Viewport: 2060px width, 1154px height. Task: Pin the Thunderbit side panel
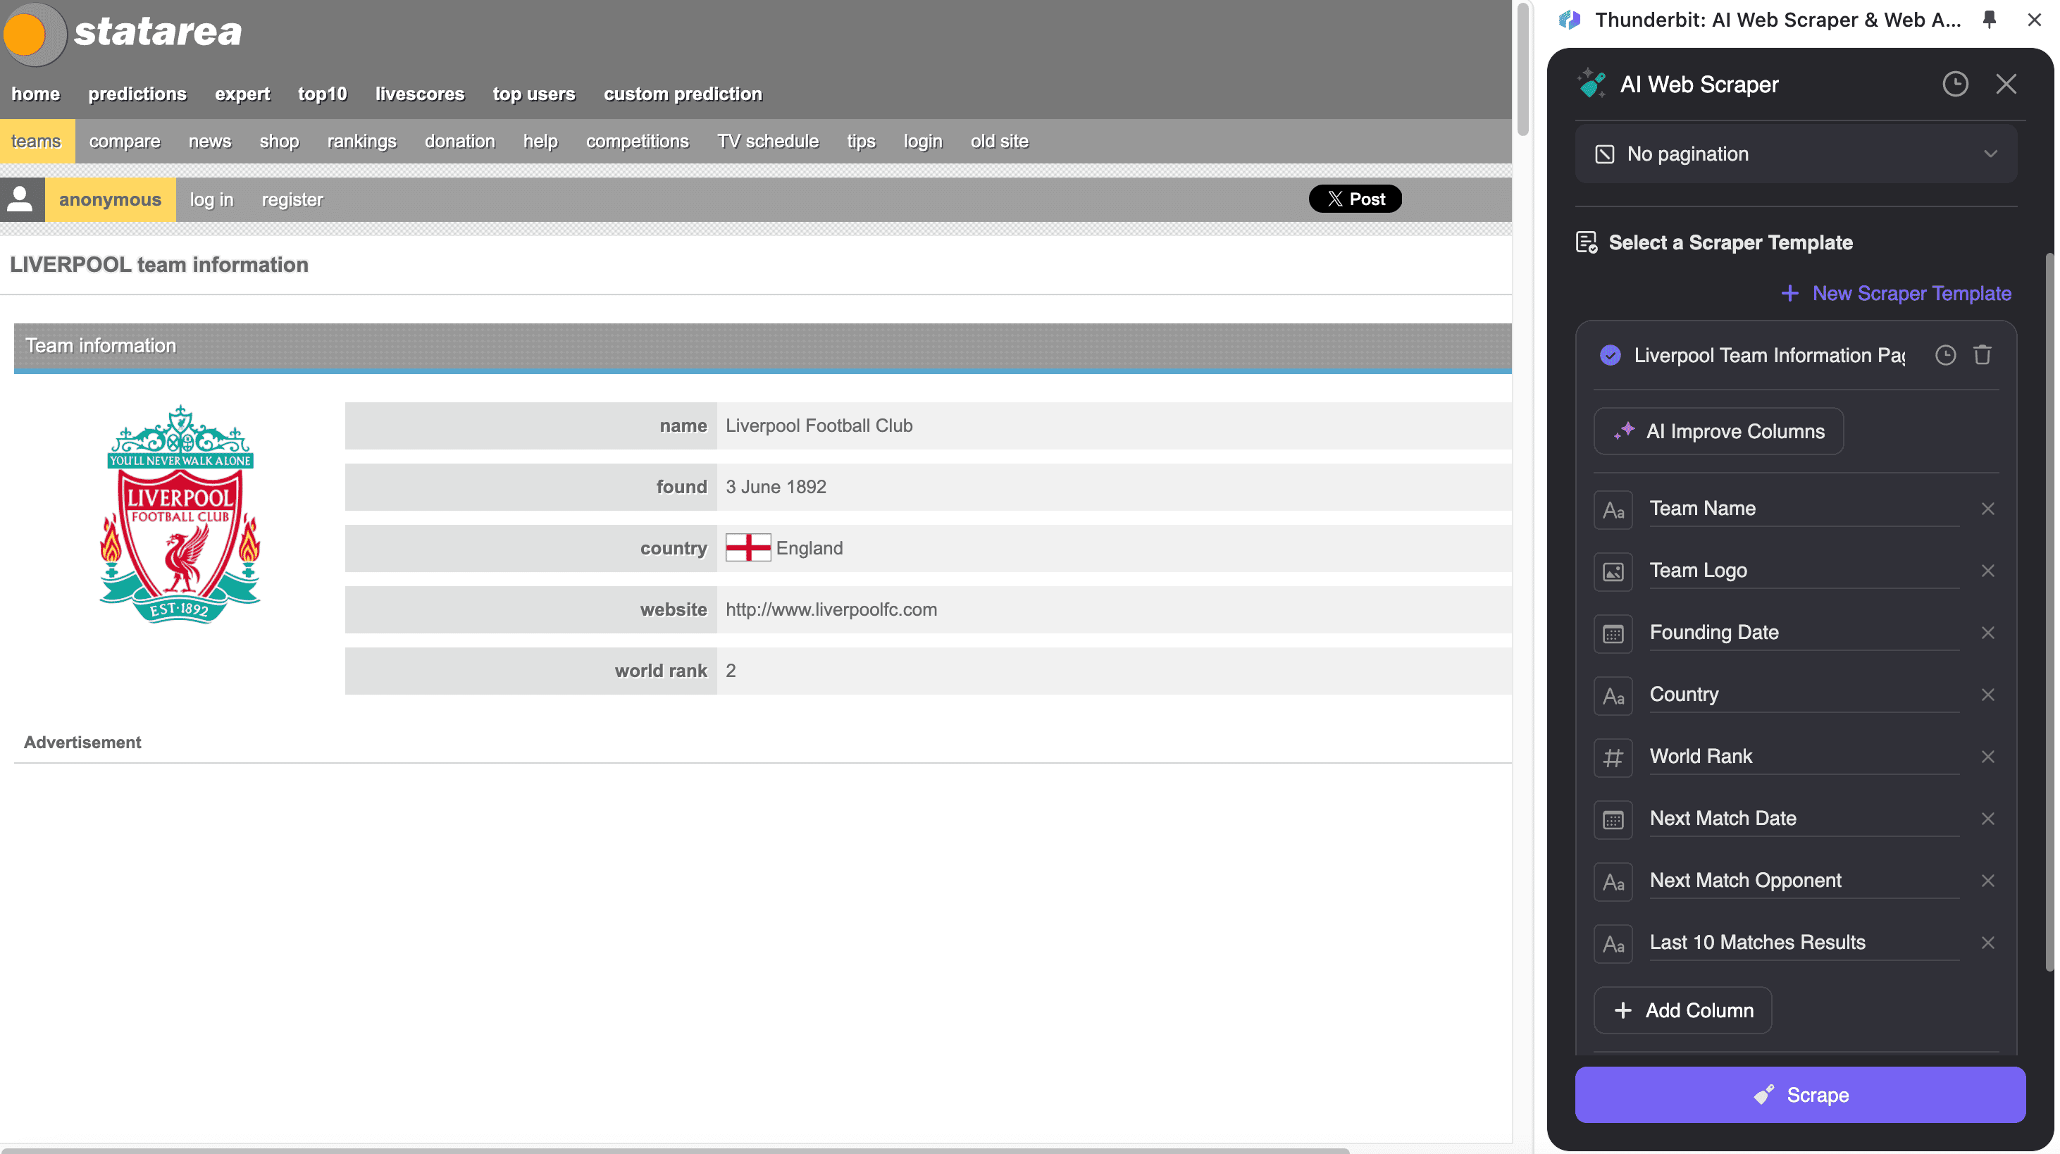click(1990, 20)
